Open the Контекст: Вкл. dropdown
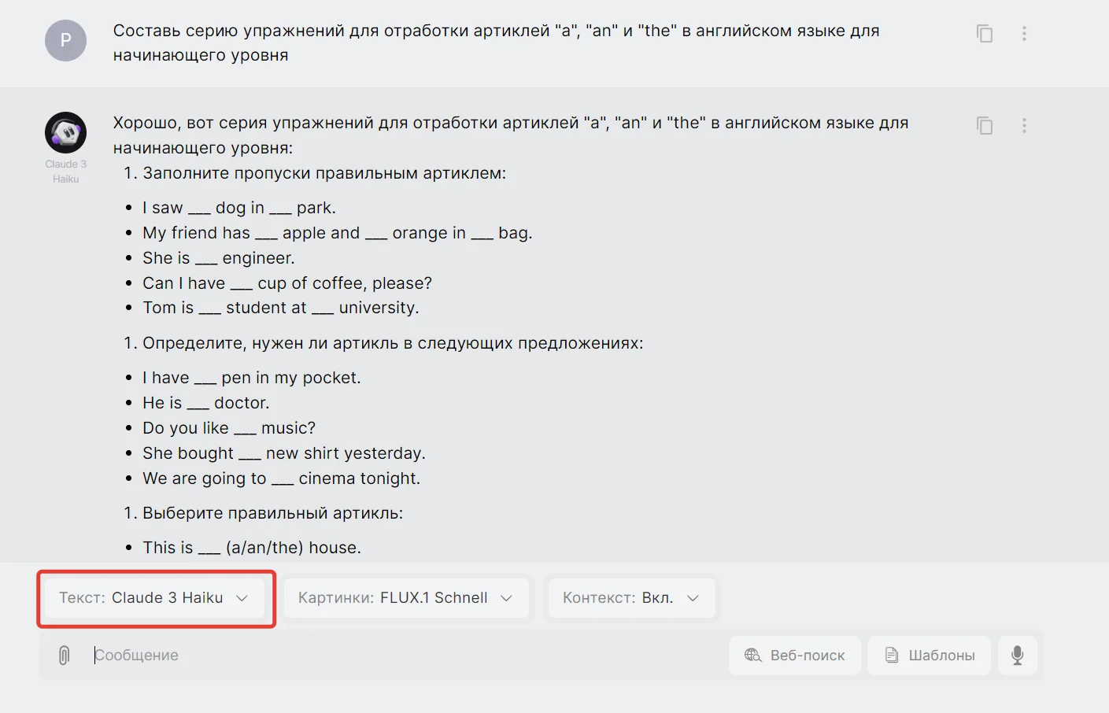The height and width of the screenshot is (713, 1109). point(630,598)
